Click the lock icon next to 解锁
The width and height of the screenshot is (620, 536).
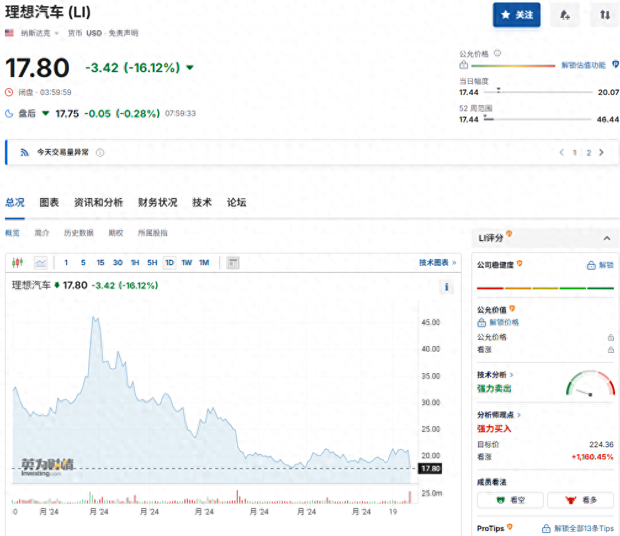[590, 265]
